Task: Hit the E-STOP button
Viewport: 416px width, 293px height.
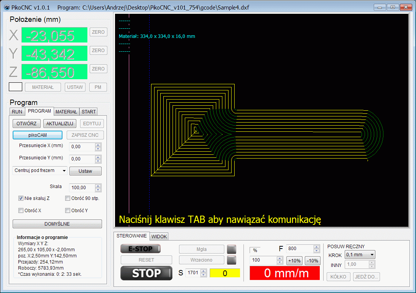Action: (x=141, y=249)
